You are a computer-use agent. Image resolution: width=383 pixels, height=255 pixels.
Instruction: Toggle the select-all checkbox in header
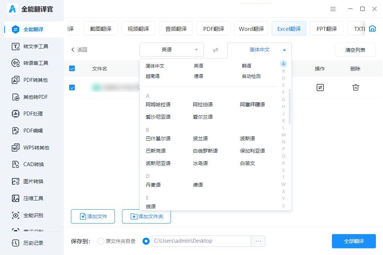click(72, 68)
